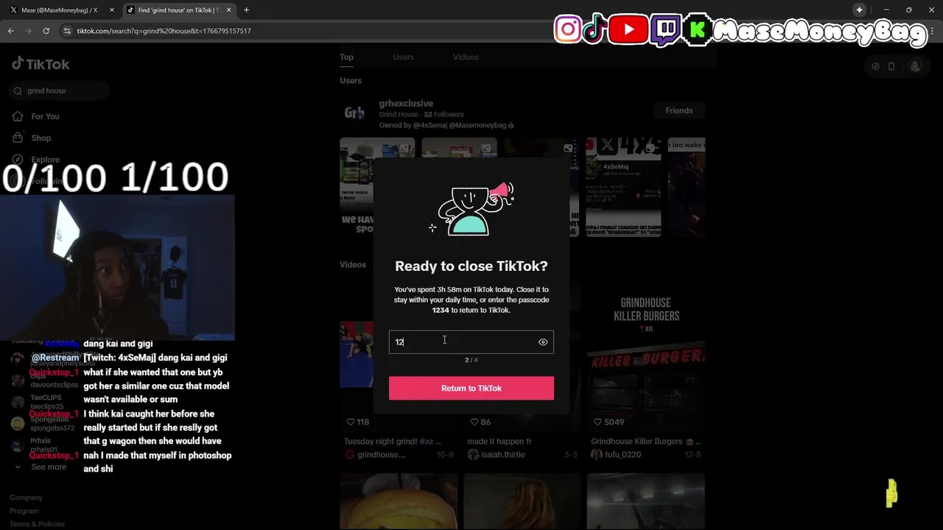The height and width of the screenshot is (530, 943).
Task: Go forward in browser history
Action: (28, 31)
